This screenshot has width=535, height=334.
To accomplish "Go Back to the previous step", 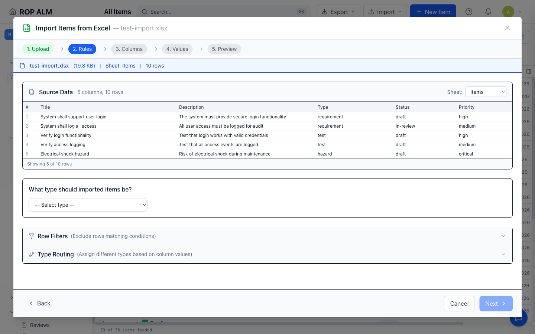I will (40, 303).
